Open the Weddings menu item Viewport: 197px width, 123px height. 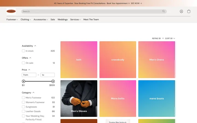coord(63,19)
